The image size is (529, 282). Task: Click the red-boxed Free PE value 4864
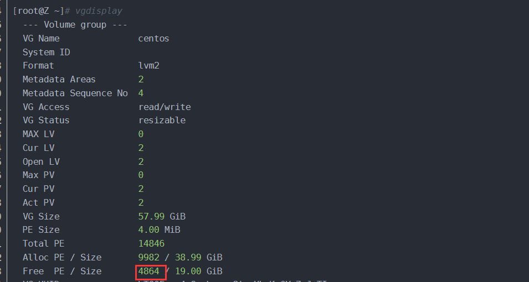point(149,271)
